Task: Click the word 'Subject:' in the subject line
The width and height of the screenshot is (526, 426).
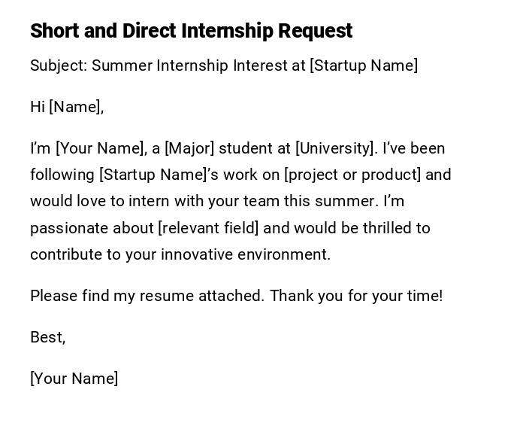Action: pyautogui.click(x=59, y=65)
